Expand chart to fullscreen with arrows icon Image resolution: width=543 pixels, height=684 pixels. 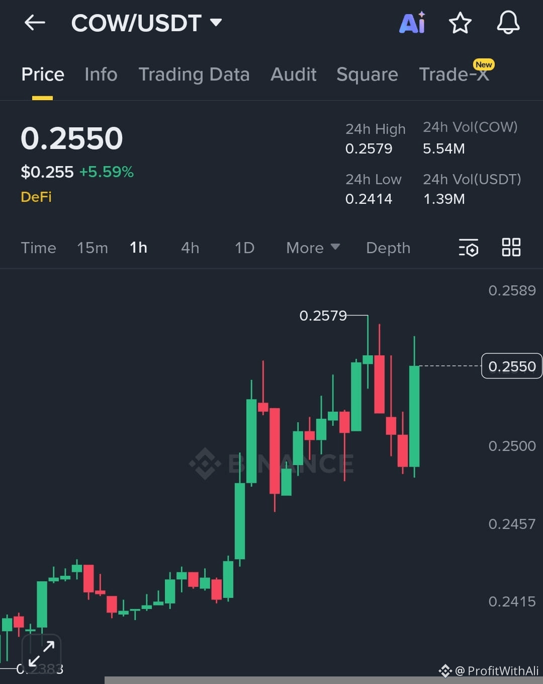pos(42,652)
